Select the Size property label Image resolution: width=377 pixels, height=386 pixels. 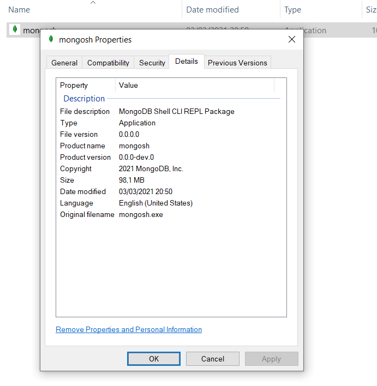click(x=67, y=180)
